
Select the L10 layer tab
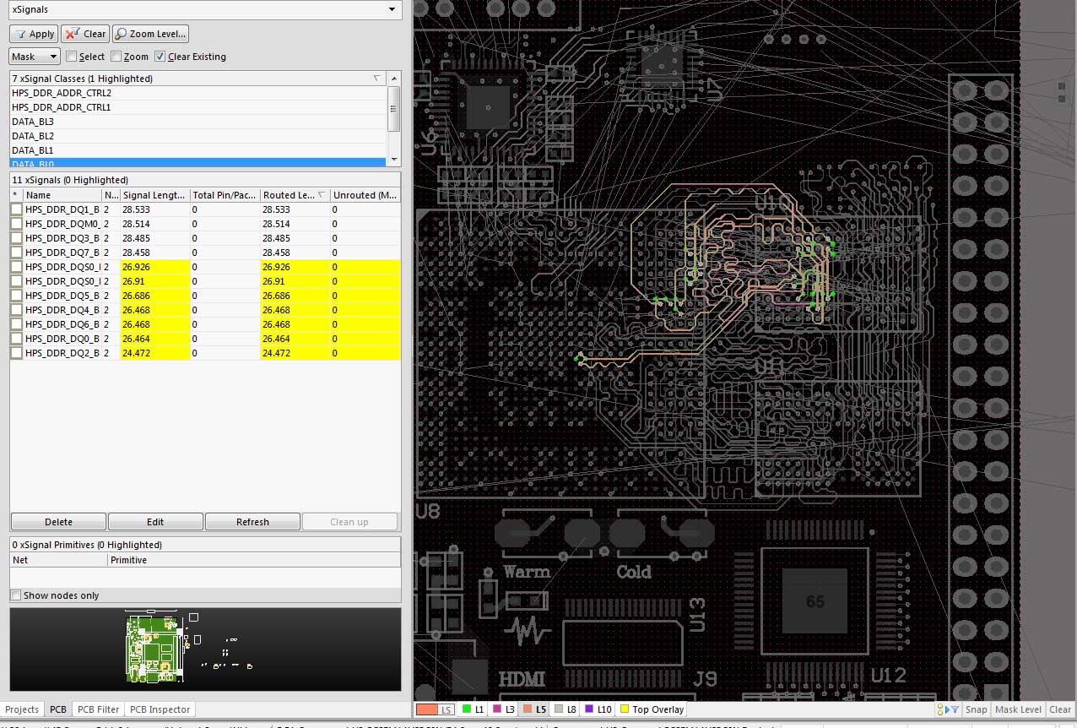tap(597, 709)
